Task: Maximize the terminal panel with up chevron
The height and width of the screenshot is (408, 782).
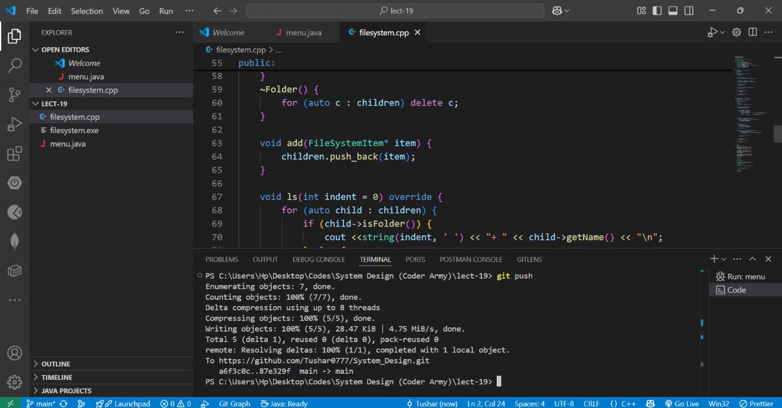Action: (752, 259)
